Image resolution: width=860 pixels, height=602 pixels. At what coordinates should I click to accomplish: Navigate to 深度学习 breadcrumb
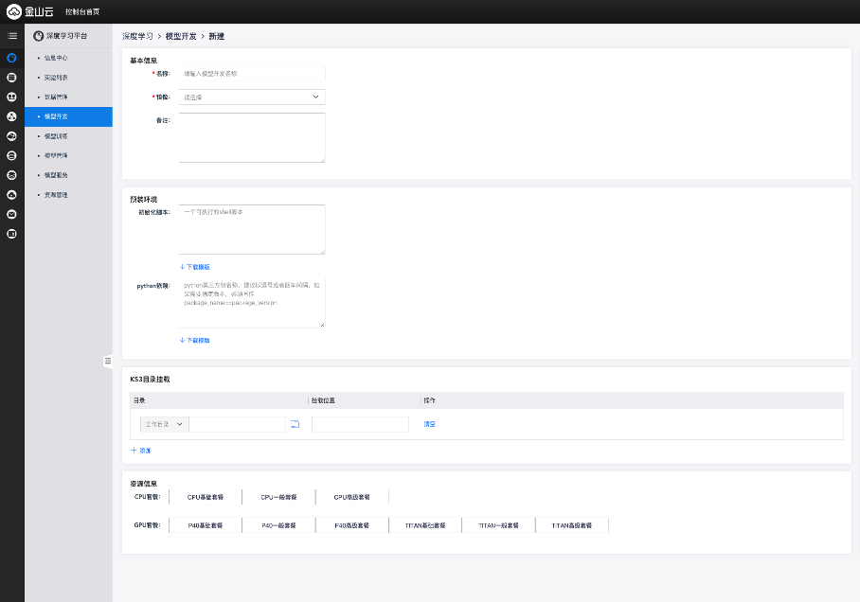tap(137, 36)
